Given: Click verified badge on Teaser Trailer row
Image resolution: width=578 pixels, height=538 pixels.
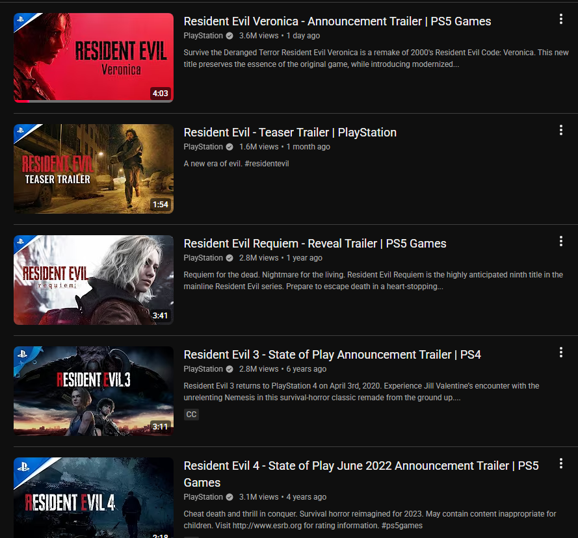Looking at the screenshot, I should pos(230,147).
